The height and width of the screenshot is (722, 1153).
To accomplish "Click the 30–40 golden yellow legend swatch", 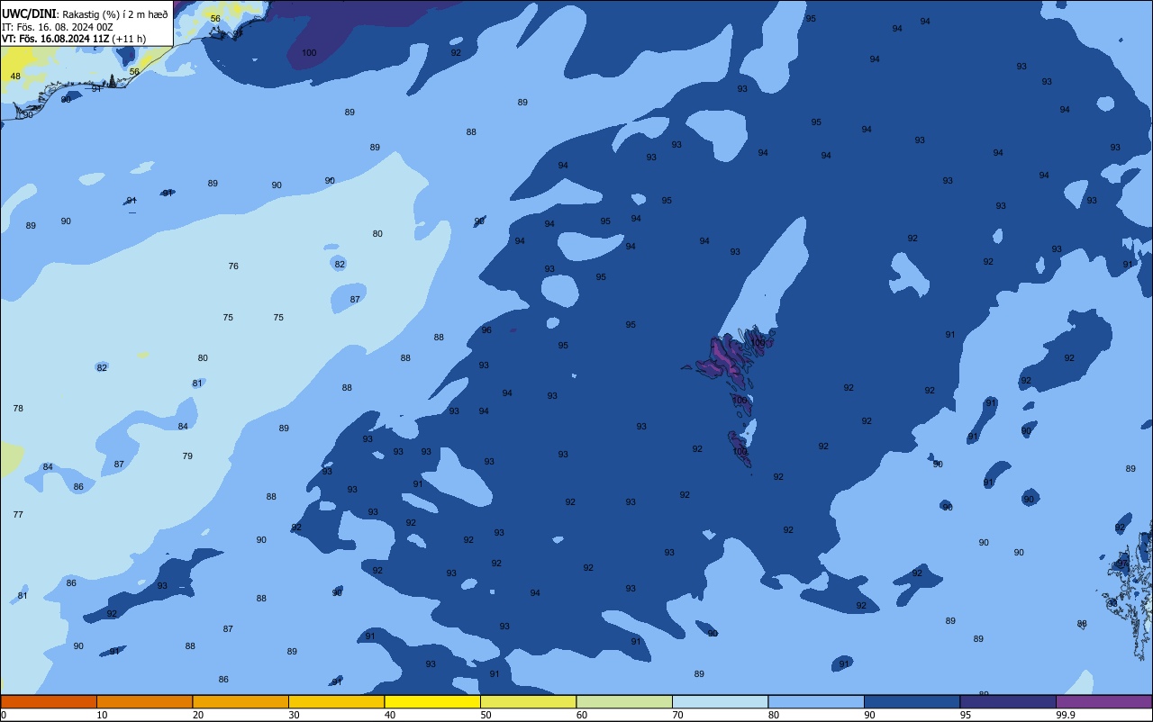I will (x=336, y=701).
